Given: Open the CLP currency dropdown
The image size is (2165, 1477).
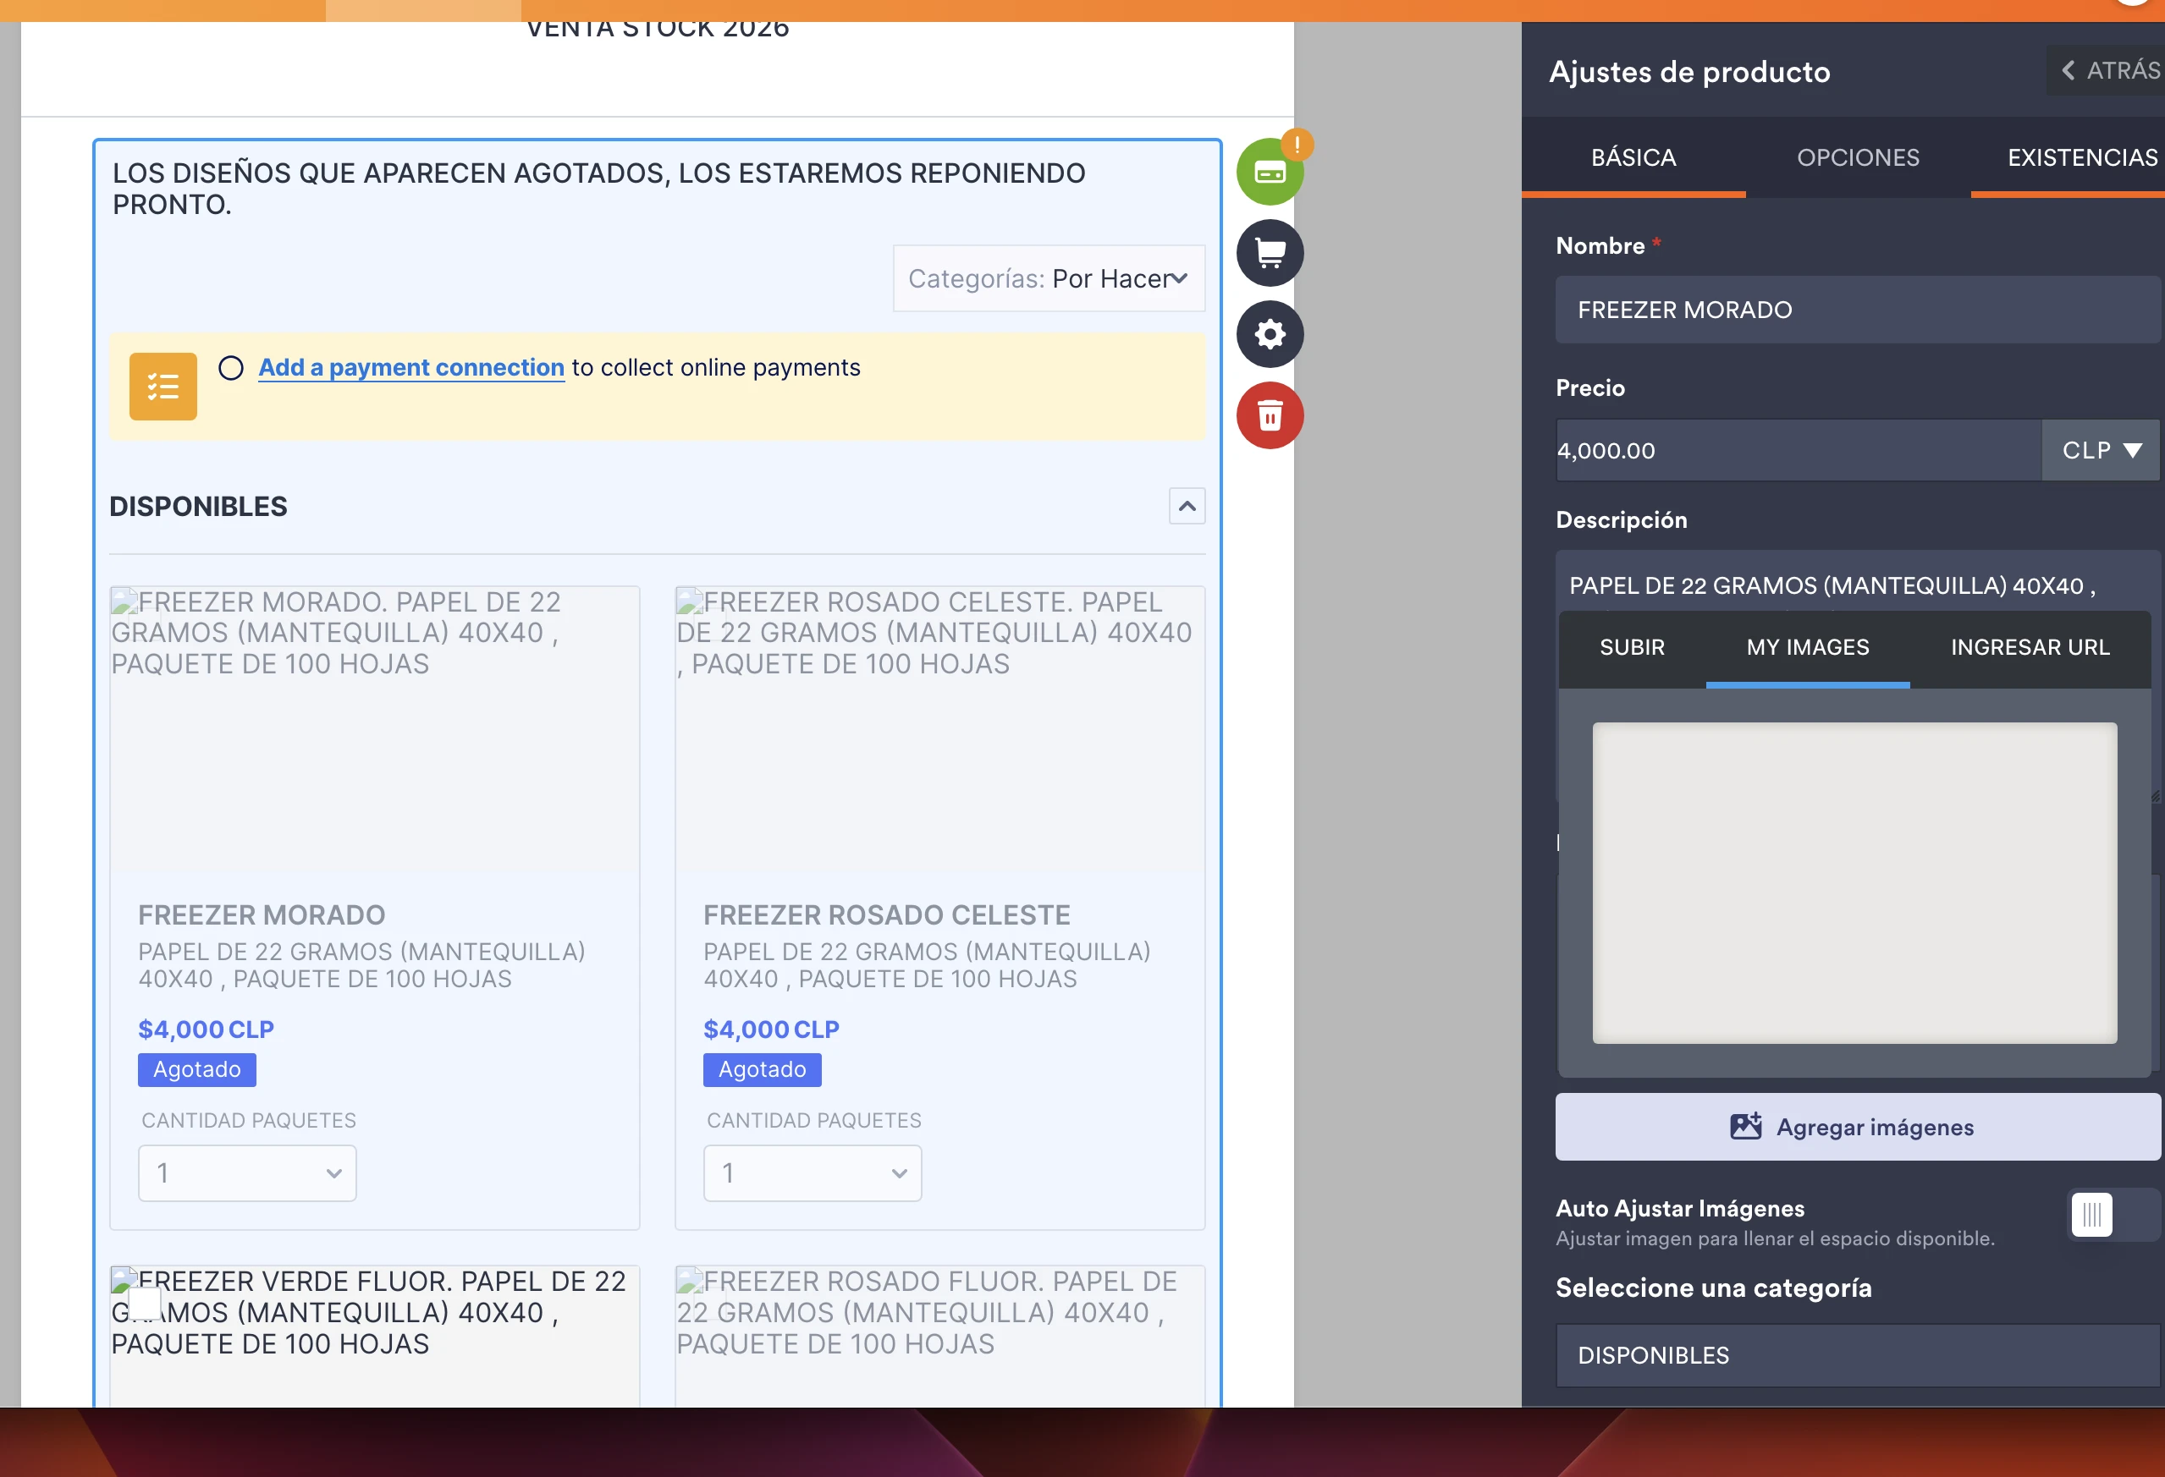Looking at the screenshot, I should point(2101,451).
